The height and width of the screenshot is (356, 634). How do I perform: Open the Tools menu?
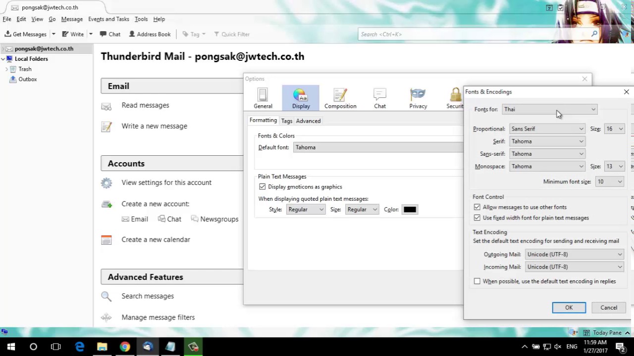pyautogui.click(x=141, y=19)
